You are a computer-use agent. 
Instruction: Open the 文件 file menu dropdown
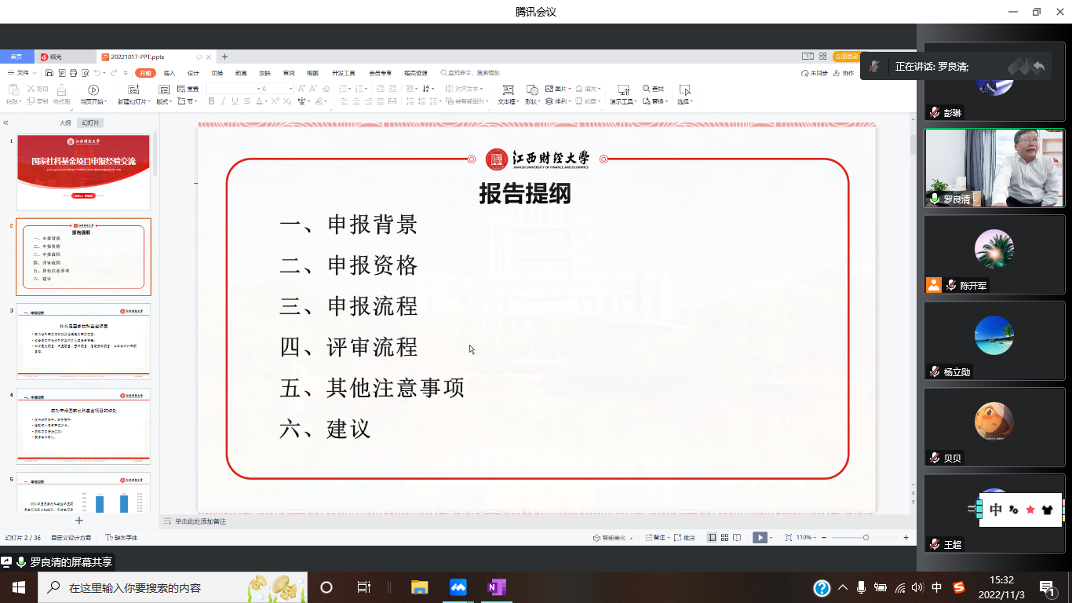coord(20,73)
